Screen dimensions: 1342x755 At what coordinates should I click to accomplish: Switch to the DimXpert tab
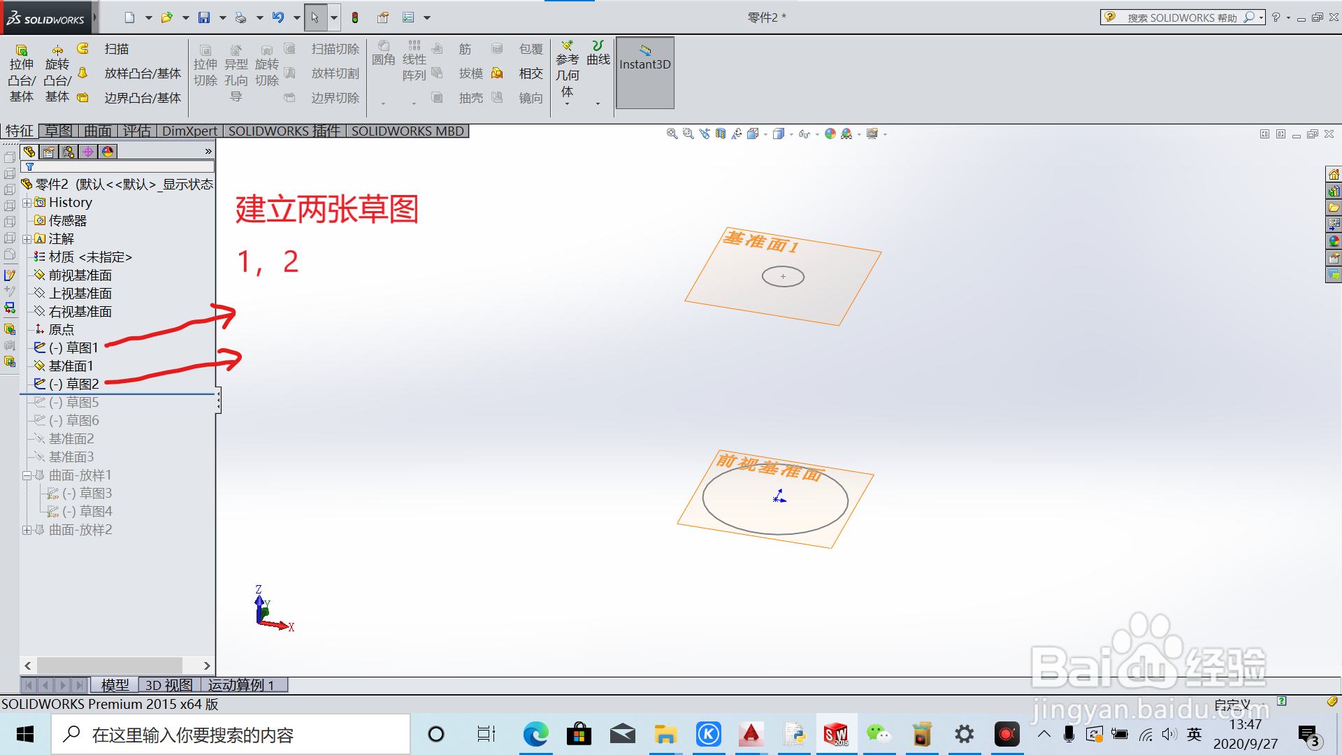tap(189, 131)
